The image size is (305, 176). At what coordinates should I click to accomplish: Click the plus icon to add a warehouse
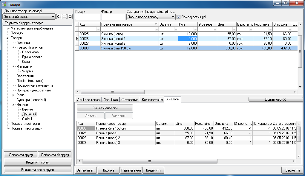click(x=59, y=17)
